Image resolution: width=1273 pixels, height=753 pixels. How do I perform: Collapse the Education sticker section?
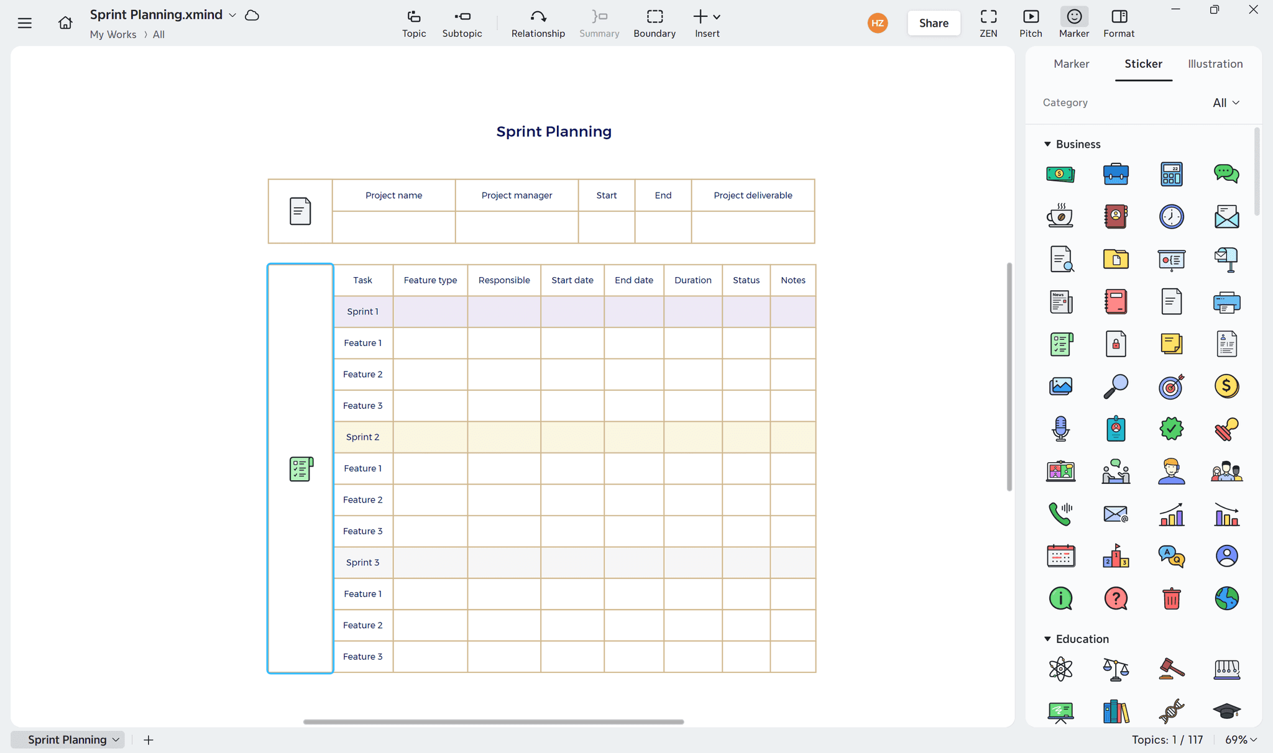1047,639
